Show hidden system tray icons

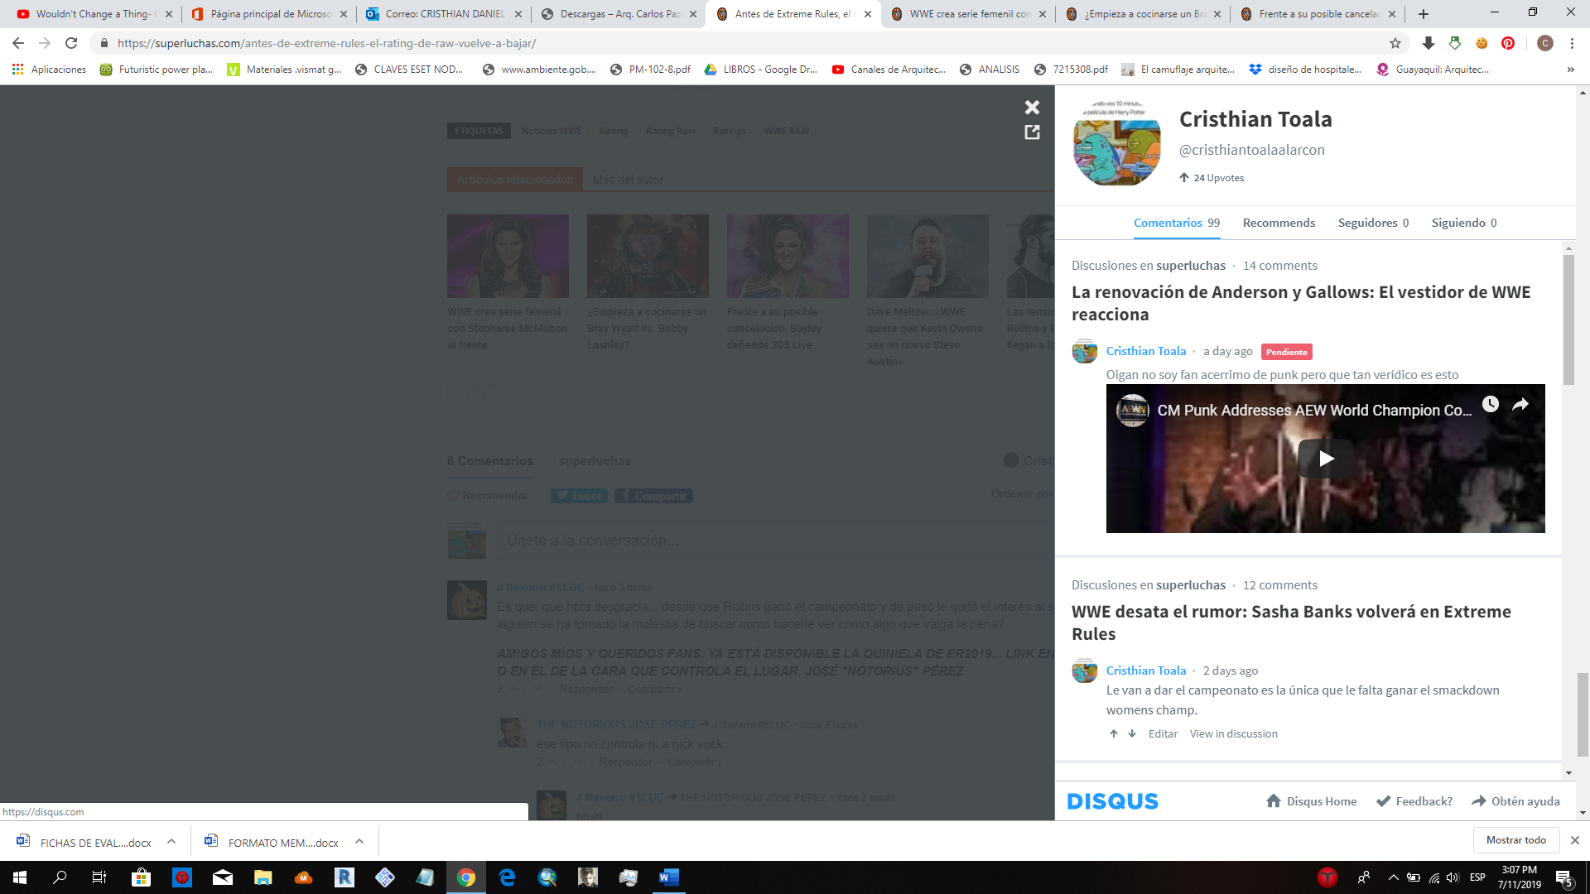1393,877
